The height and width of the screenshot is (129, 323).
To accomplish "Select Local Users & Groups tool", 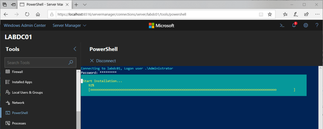I will pyautogui.click(x=27, y=92).
